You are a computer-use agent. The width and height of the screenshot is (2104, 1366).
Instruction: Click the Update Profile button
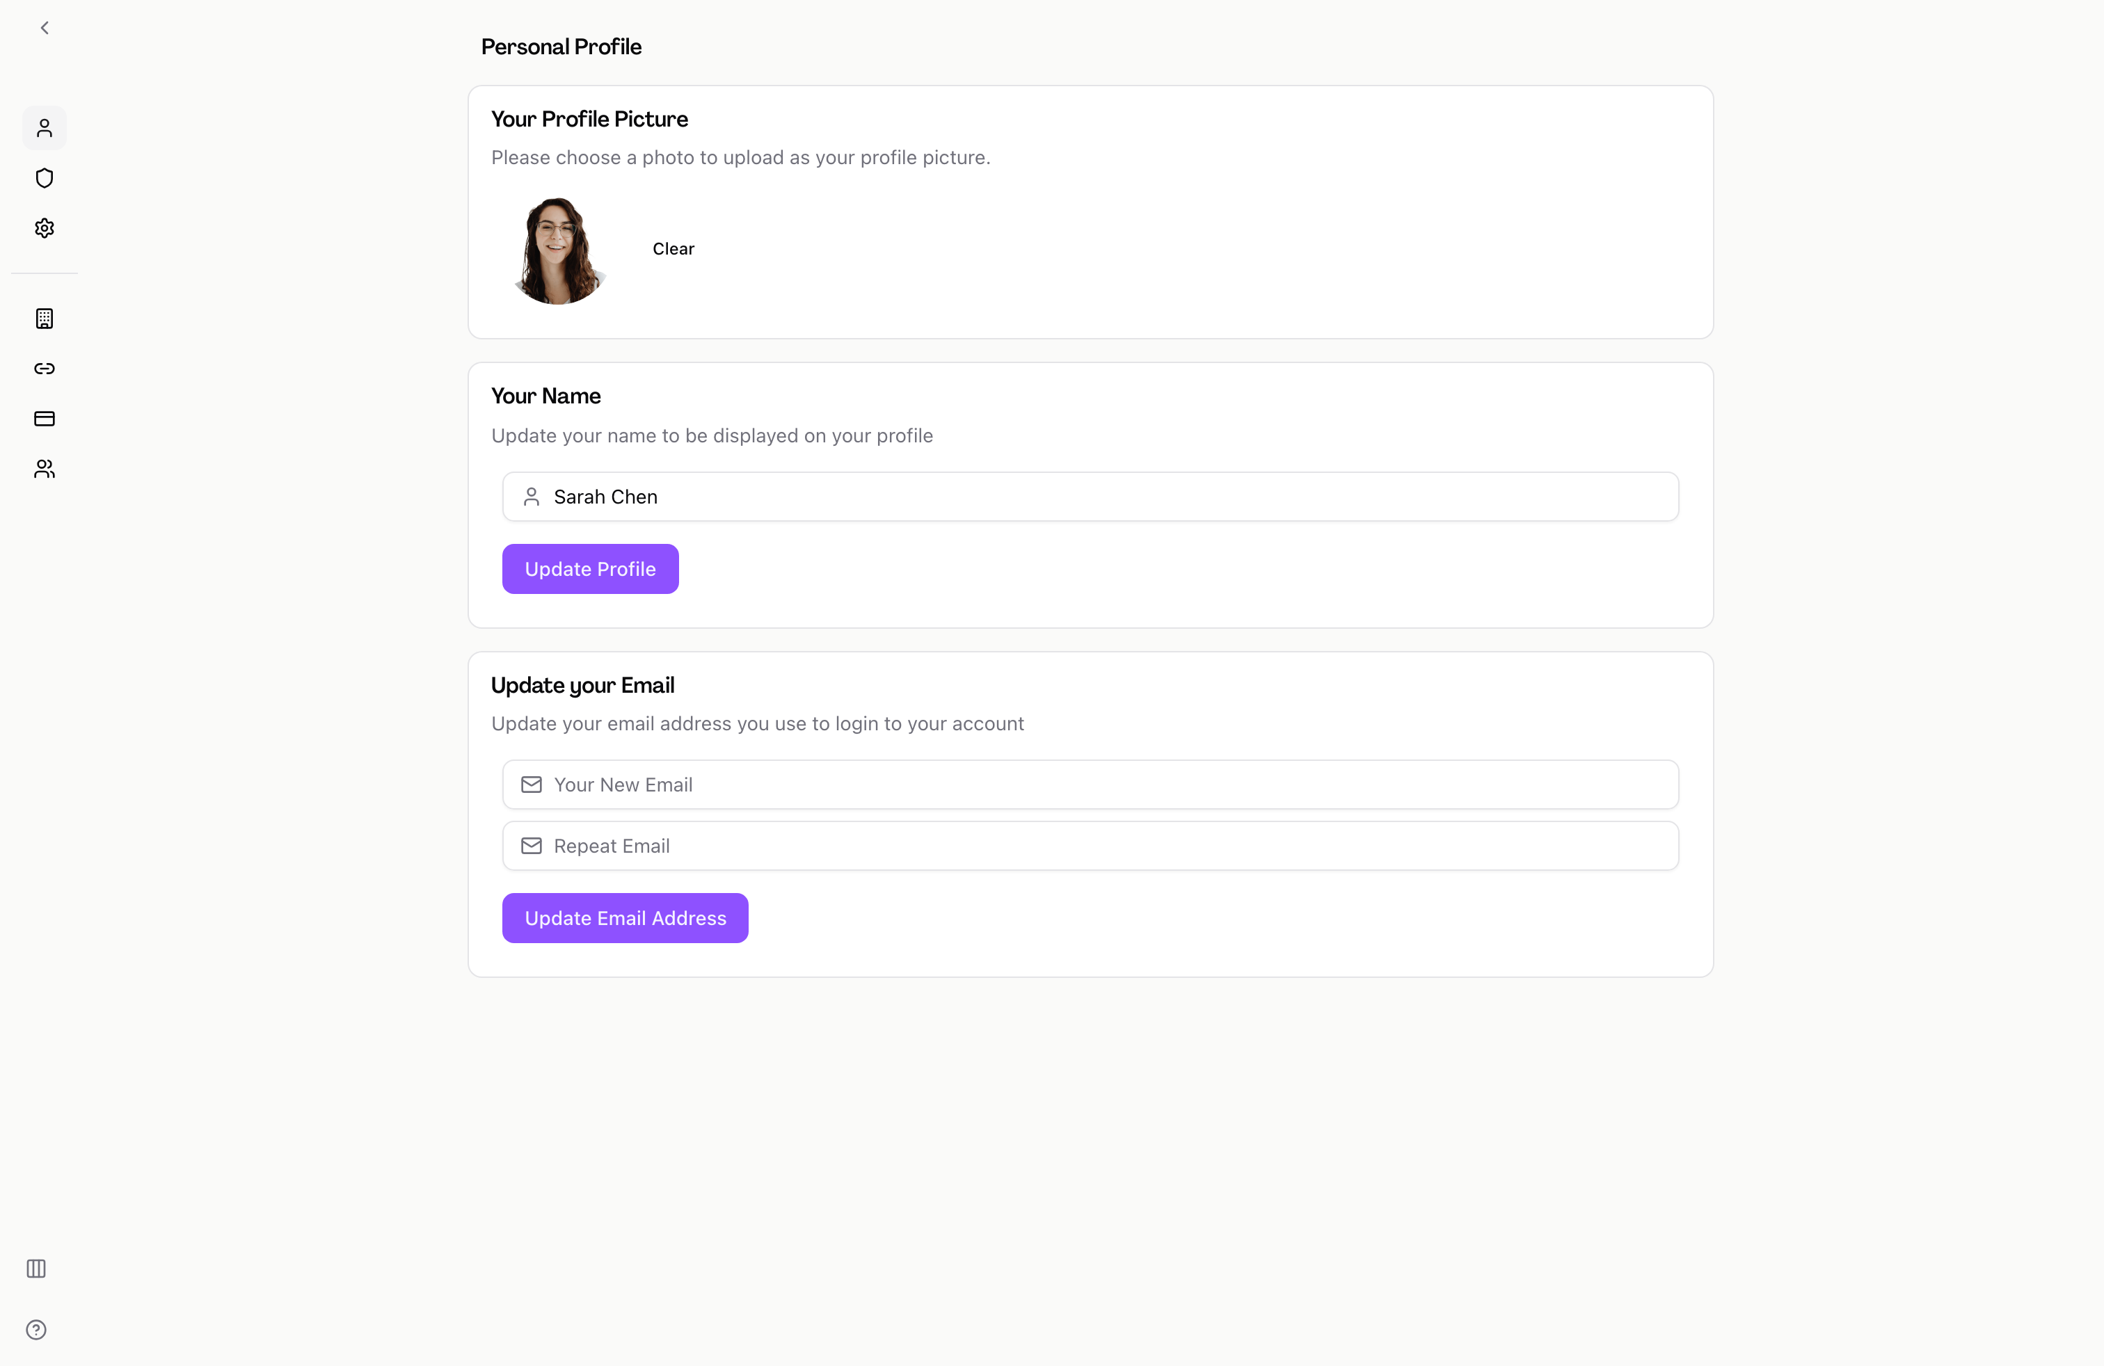click(x=589, y=569)
